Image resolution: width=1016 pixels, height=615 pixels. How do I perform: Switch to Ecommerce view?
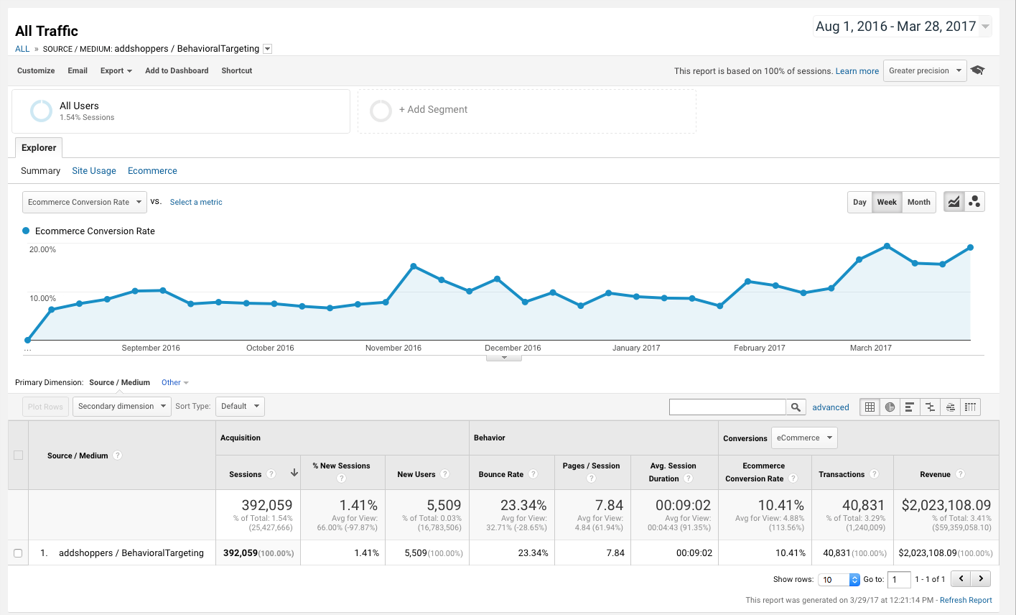[x=152, y=170]
